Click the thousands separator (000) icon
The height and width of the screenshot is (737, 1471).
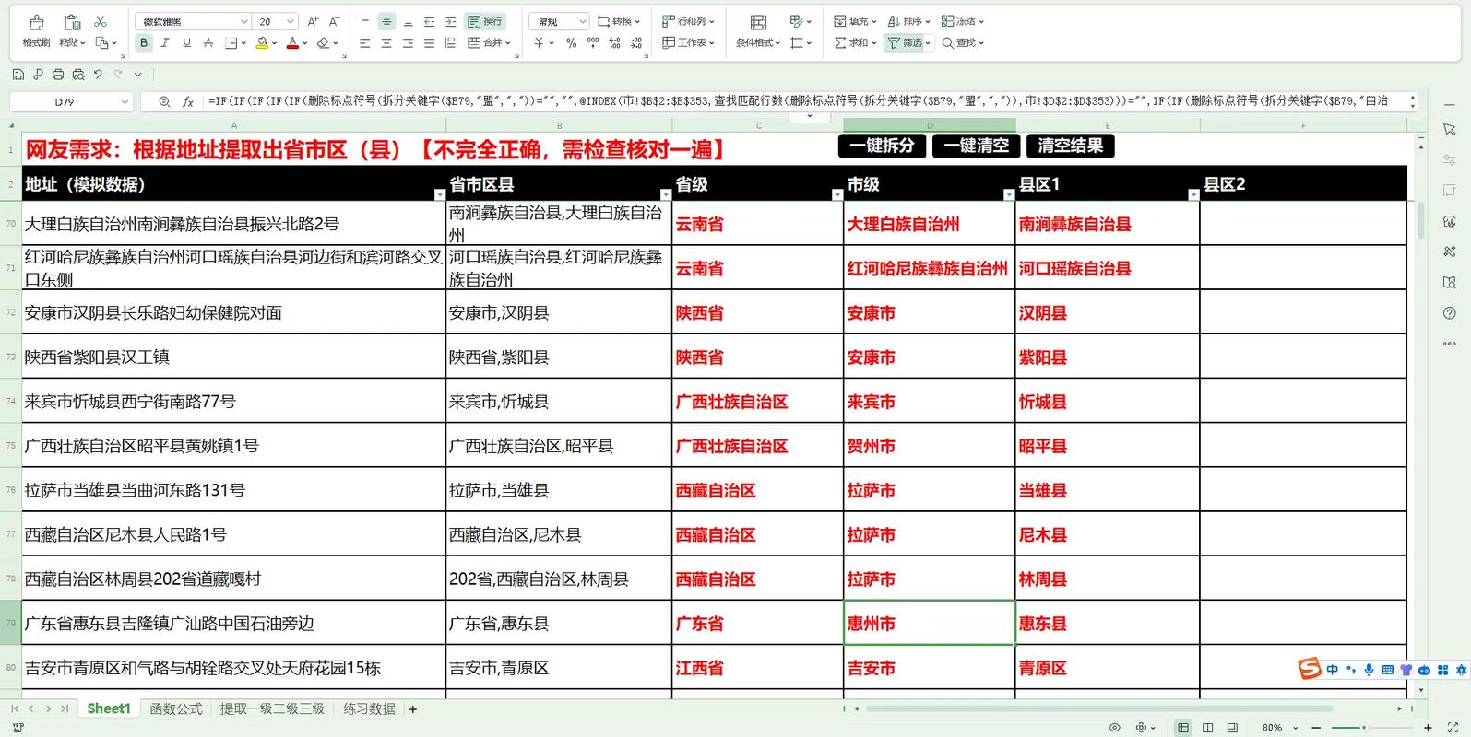point(593,42)
